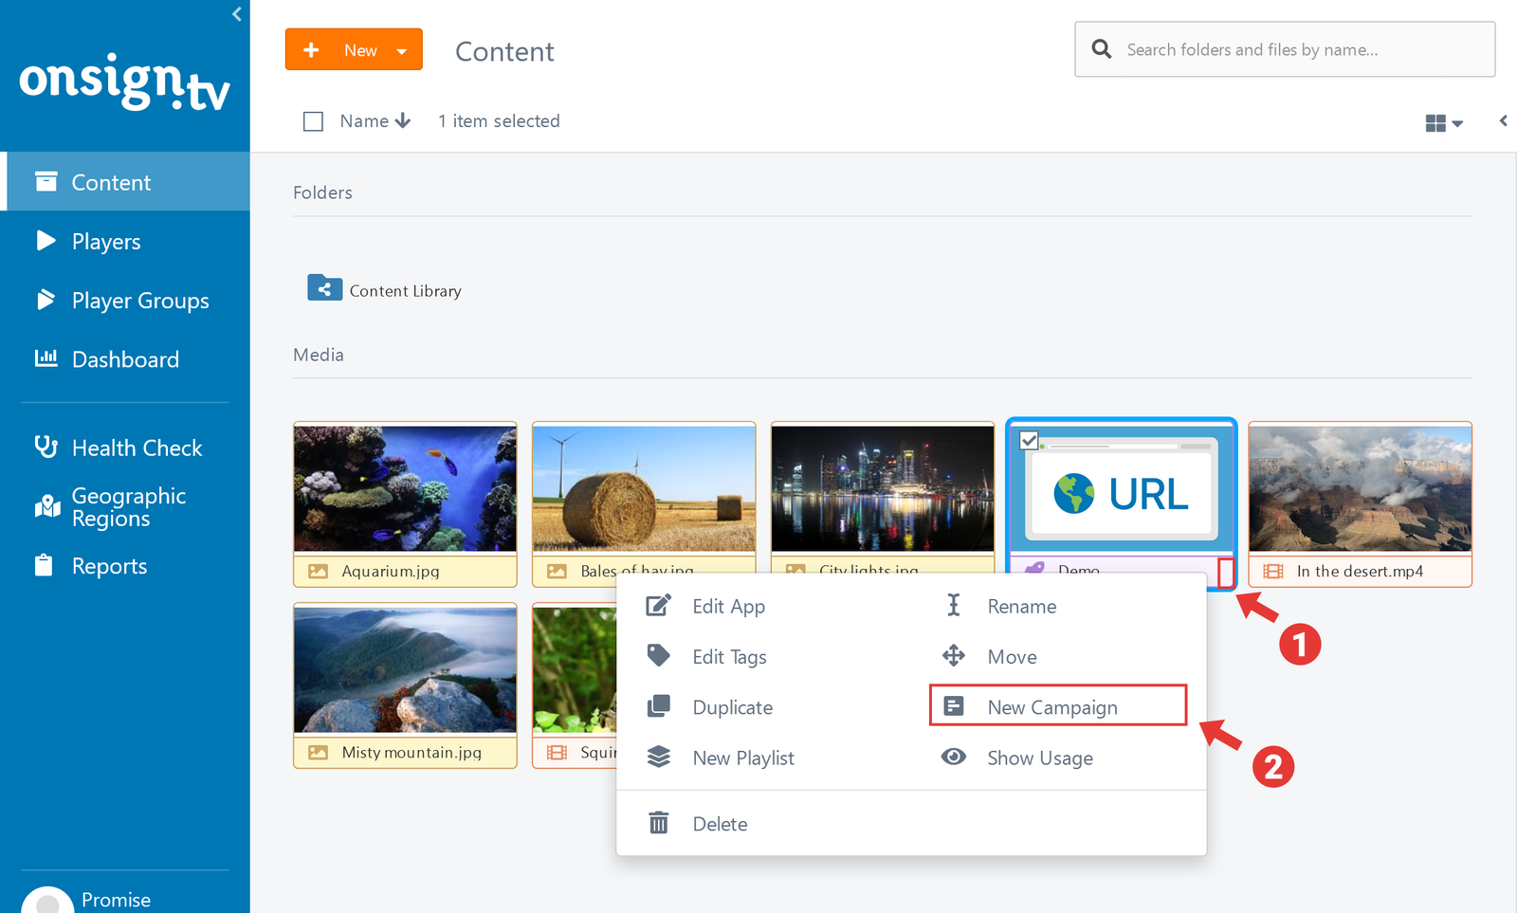Screen dimensions: 1517x913
Task: Open the New button dropdown arrow
Action: pos(402,51)
